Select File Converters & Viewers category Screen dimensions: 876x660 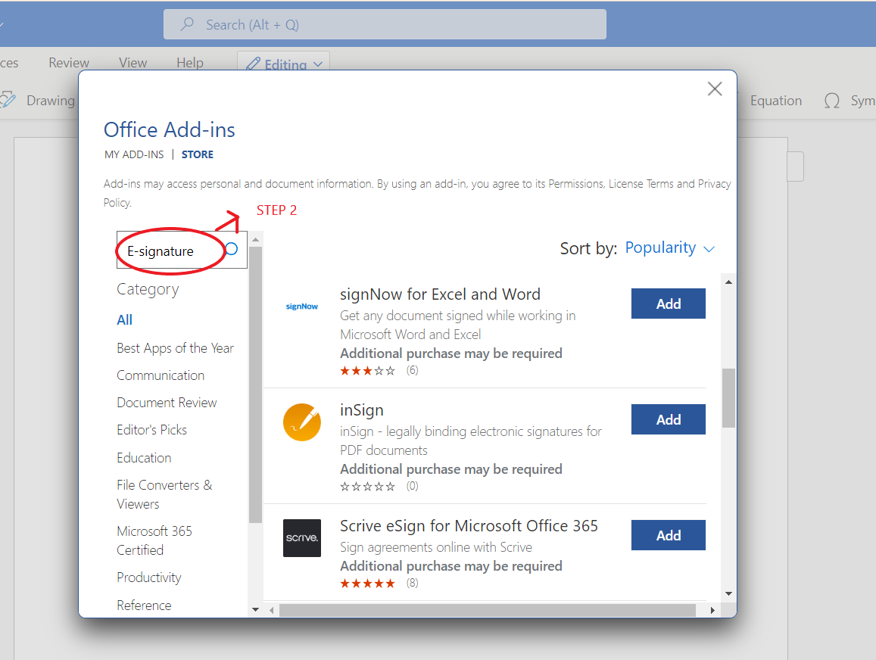[x=165, y=495]
